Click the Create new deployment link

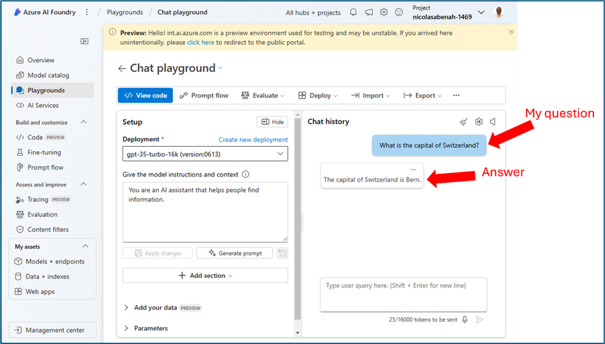click(x=253, y=140)
